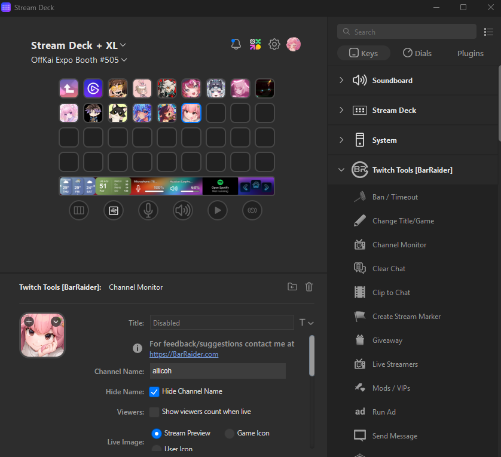Image resolution: width=501 pixels, height=457 pixels.
Task: Click the plus button on key image
Action: 29,321
